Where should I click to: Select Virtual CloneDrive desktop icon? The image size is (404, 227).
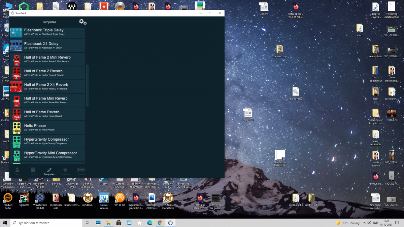click(x=168, y=201)
